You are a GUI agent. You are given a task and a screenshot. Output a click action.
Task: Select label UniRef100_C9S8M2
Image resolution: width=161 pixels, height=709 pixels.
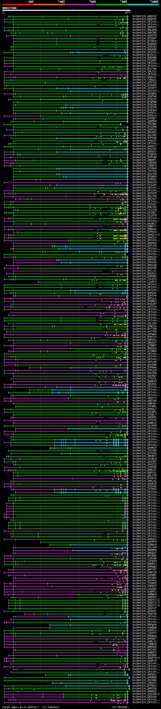[144, 583]
